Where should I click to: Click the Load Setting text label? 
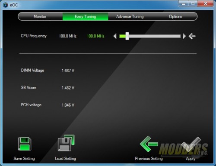(66, 159)
